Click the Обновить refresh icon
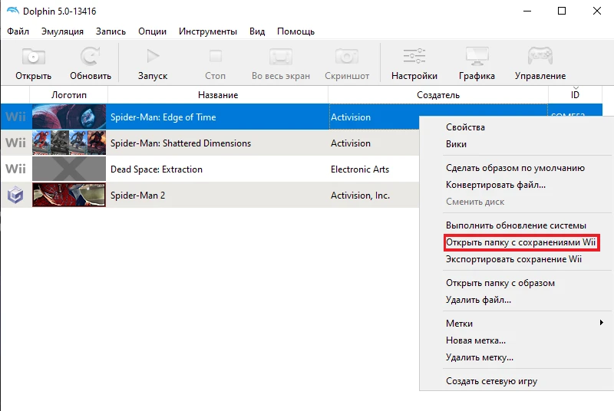The height and width of the screenshot is (411, 614). pyautogui.click(x=91, y=57)
